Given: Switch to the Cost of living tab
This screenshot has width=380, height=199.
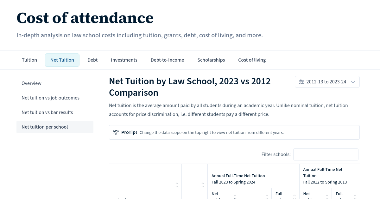Looking at the screenshot, I should pyautogui.click(x=252, y=60).
